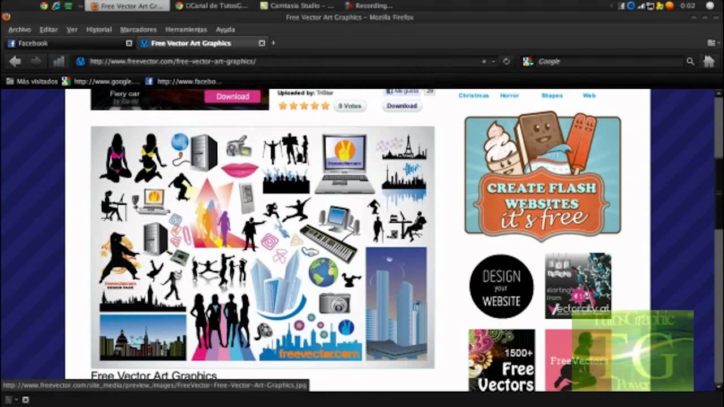Viewport: 724px width, 407px height.
Task: Close the Facebook tab
Action: pos(129,43)
